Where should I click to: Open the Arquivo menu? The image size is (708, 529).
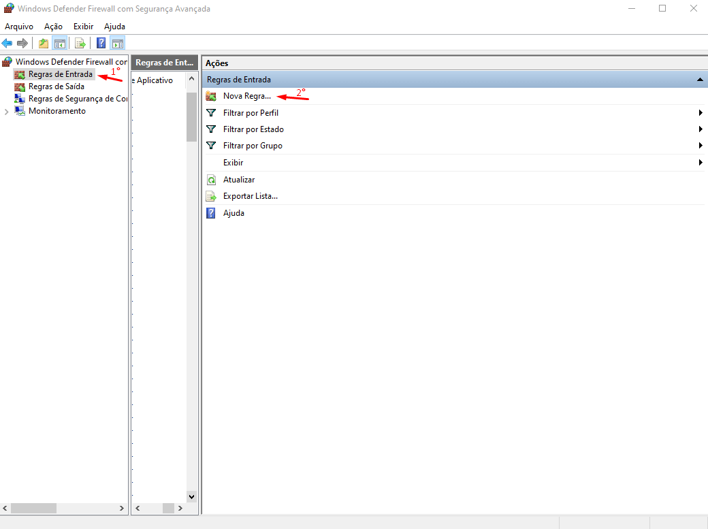click(x=19, y=27)
